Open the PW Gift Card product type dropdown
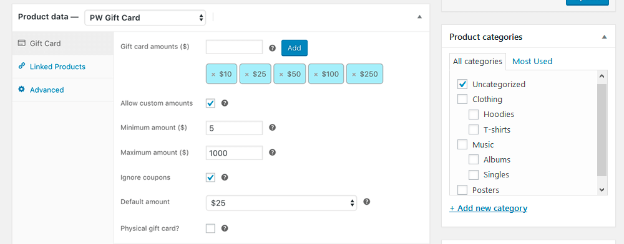The width and height of the screenshot is (624, 244). coord(145,17)
